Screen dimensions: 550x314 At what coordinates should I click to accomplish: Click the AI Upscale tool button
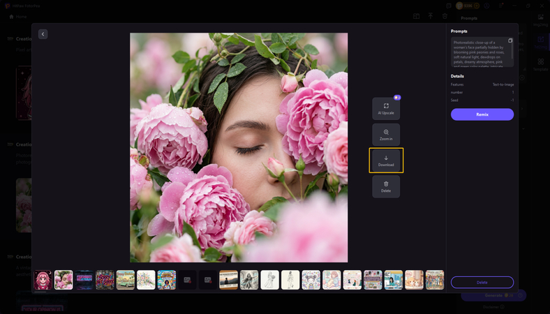[385, 108]
